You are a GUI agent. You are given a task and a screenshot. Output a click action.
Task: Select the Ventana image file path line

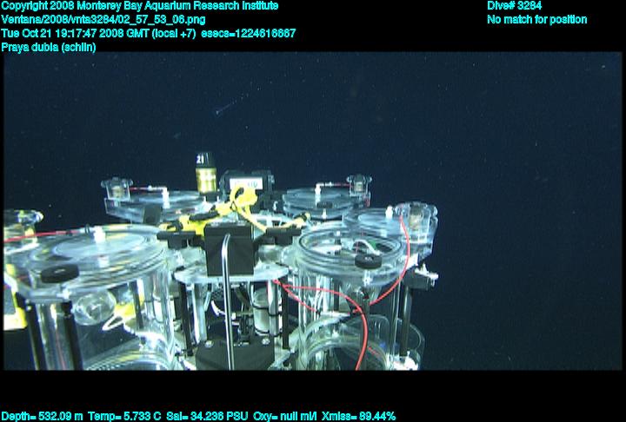pyautogui.click(x=103, y=19)
